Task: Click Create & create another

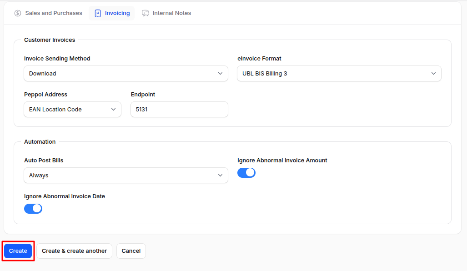Action: (x=74, y=251)
